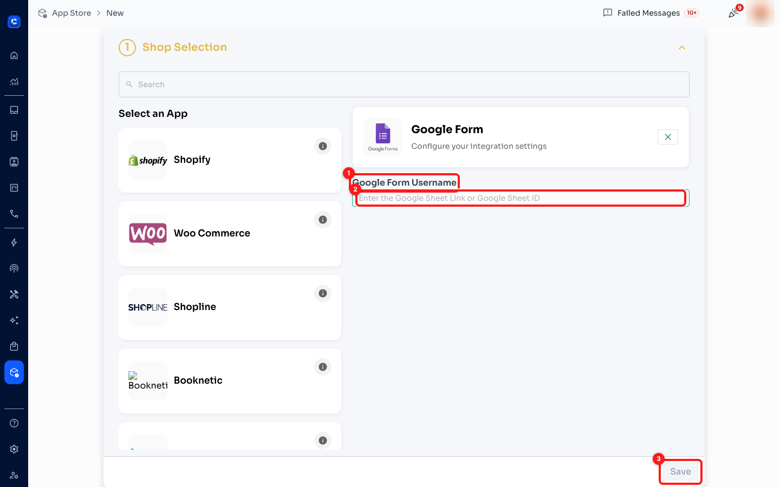Select the Shopify app card
Viewport: 780px width, 487px height.
click(230, 160)
